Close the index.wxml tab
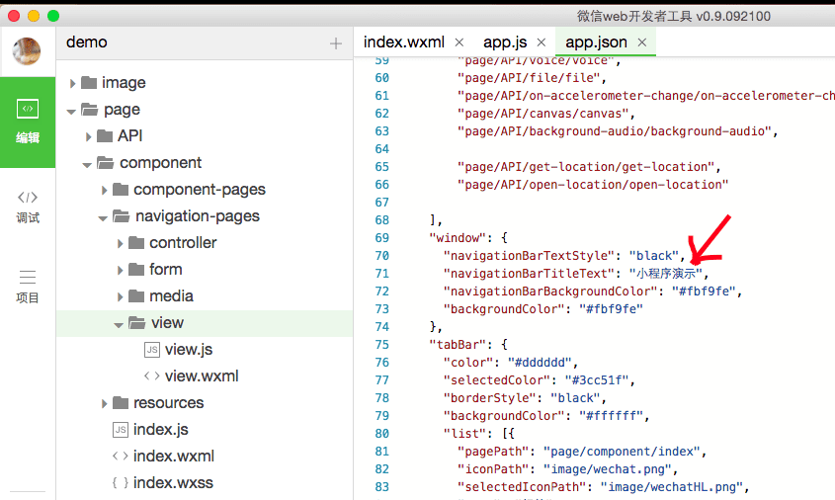This screenshot has width=835, height=500. click(x=459, y=42)
